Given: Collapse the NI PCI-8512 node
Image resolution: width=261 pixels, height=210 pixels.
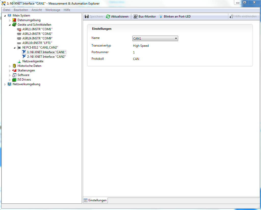Looking at the screenshot, I should pos(15,48).
